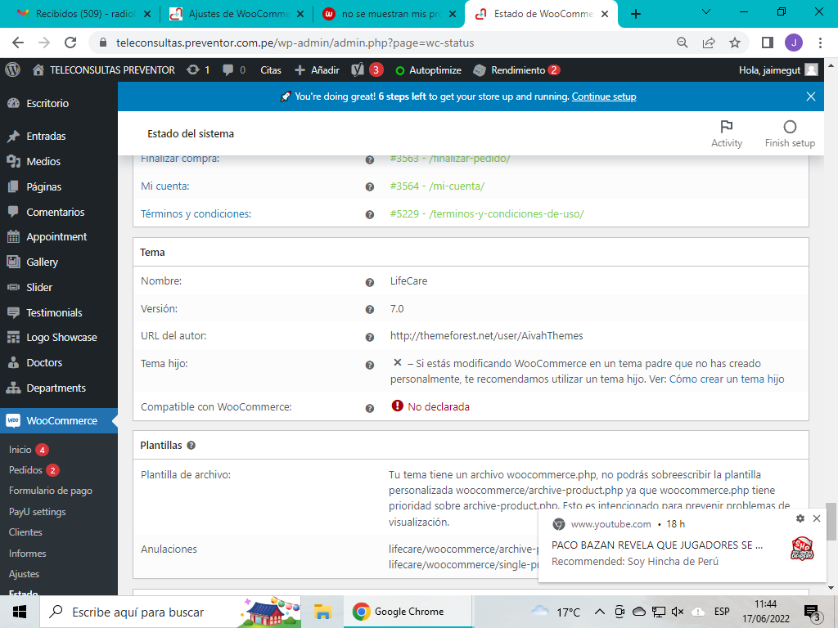
Task: Reload the current page
Action: tap(70, 43)
